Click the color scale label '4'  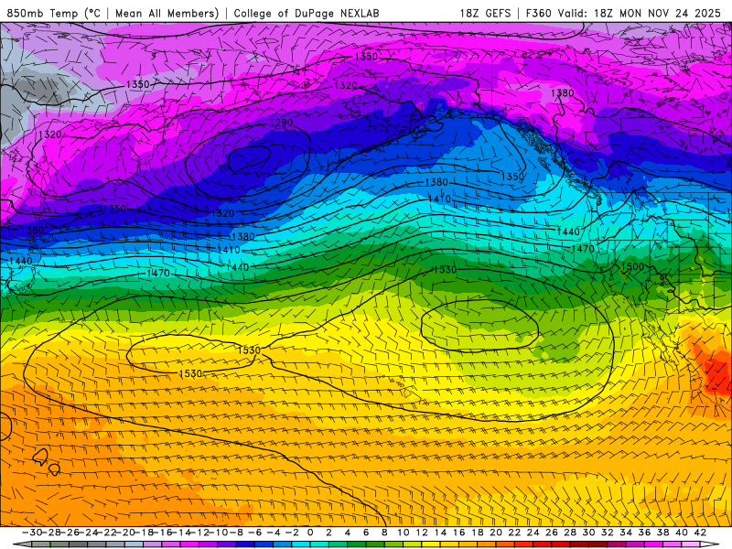coord(348,533)
